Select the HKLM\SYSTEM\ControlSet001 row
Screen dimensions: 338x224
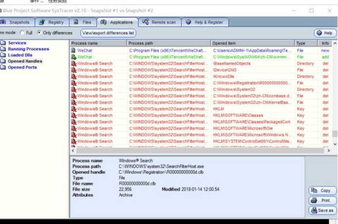[201, 141]
